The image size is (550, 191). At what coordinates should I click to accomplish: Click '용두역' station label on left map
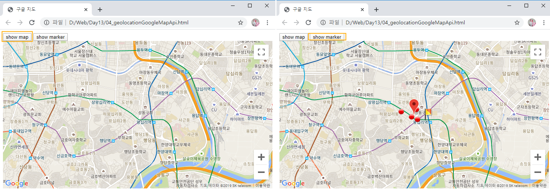pos(142,49)
